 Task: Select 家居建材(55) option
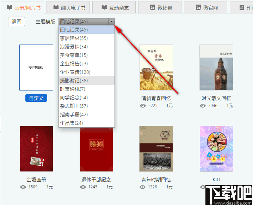click(x=87, y=38)
